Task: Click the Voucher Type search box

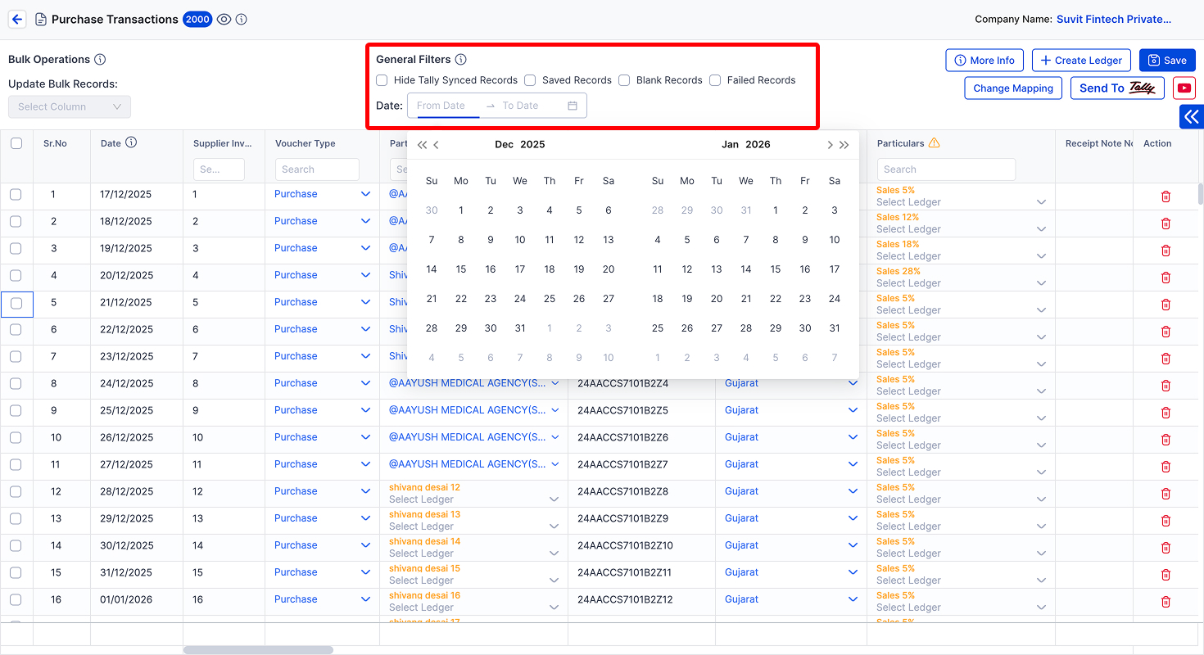Action: pos(317,169)
